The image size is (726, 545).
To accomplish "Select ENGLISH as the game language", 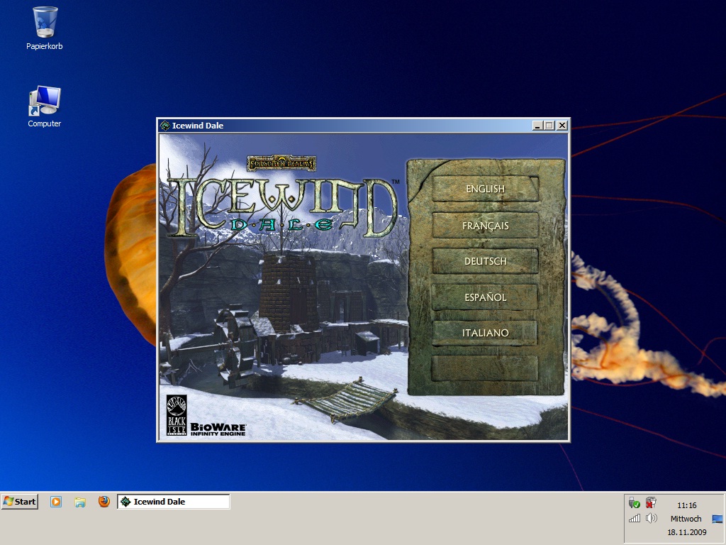I will (x=485, y=189).
